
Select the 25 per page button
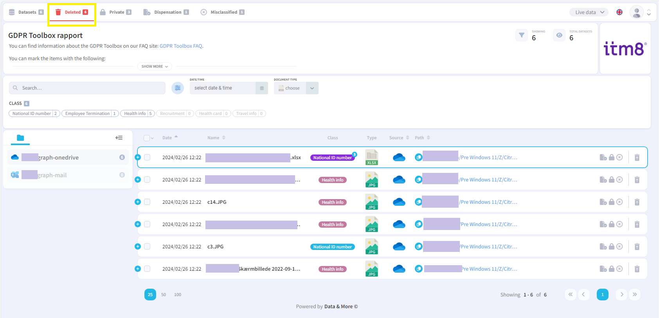click(150, 295)
